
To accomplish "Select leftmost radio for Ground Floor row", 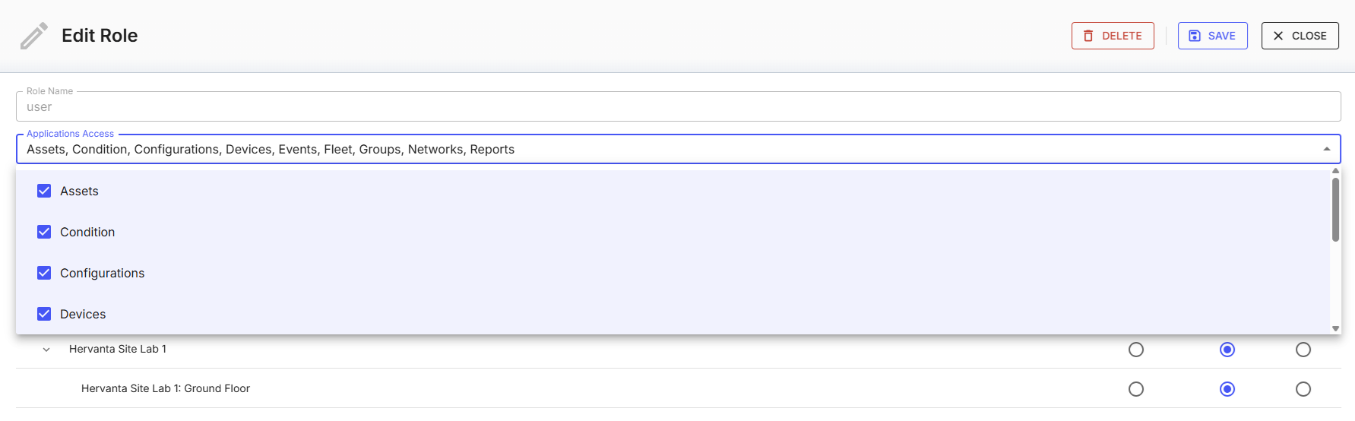I will click(x=1136, y=389).
